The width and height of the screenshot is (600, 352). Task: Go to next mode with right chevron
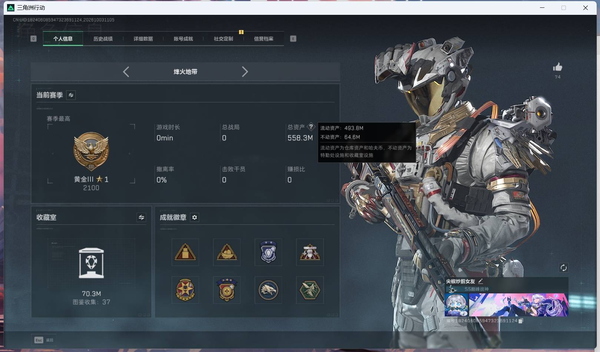coord(245,72)
